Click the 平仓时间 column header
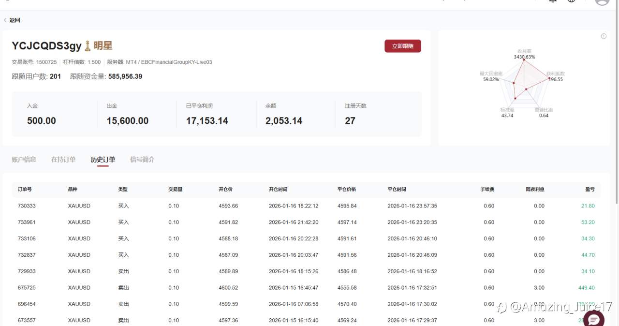This screenshot has width=619, height=326. (x=397, y=189)
